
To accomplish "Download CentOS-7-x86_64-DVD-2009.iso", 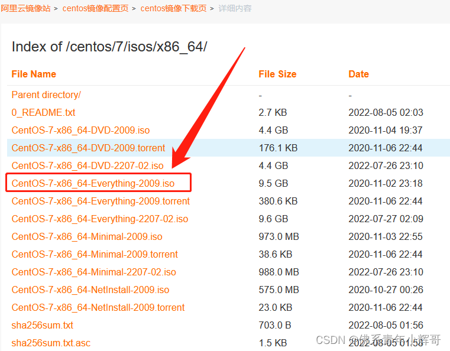I will (x=80, y=130).
